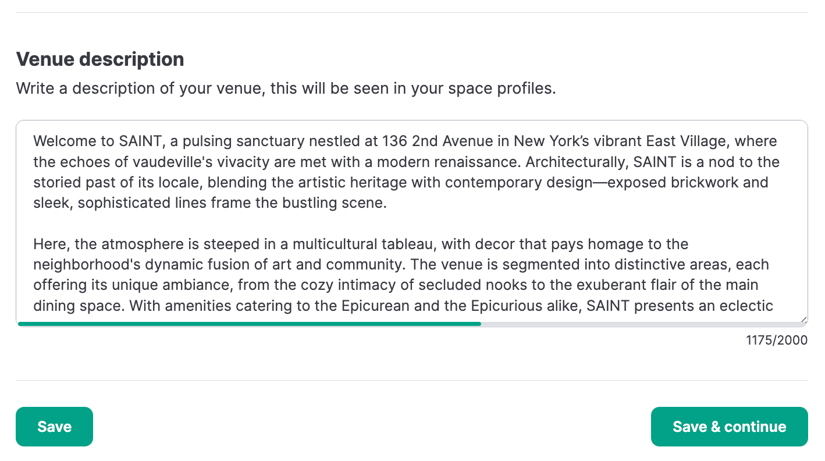The image size is (825, 461).
Task: Click the green character progress bar
Action: click(x=249, y=324)
